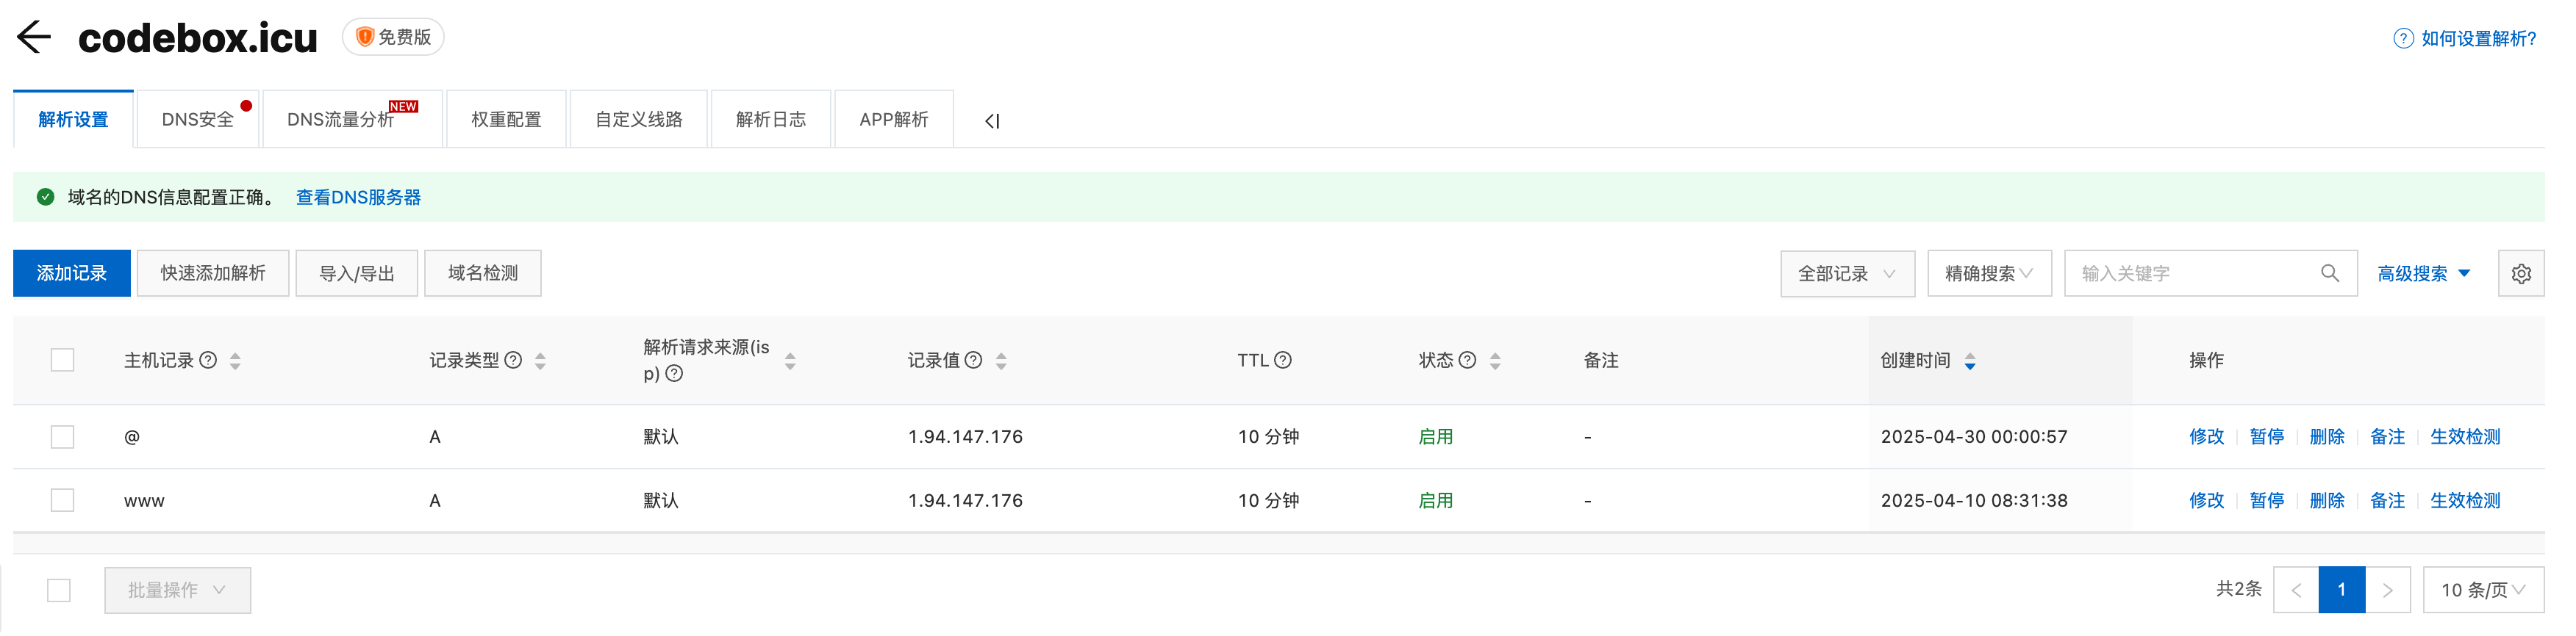
Task: Open the 精确搜索 dropdown
Action: tap(1988, 274)
